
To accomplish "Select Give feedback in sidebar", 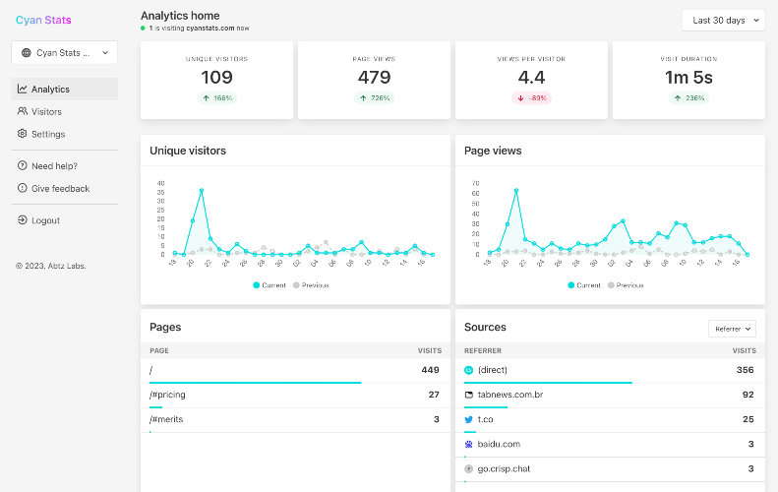I will 65,188.
